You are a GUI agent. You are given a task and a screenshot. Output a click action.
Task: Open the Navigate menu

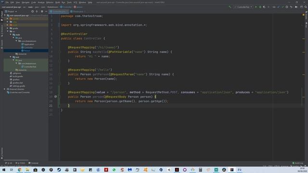pyautogui.click(x=26, y=2)
